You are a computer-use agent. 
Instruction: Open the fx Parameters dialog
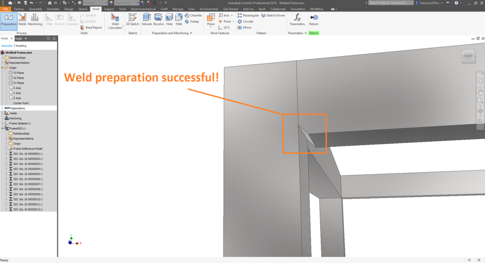297,20
